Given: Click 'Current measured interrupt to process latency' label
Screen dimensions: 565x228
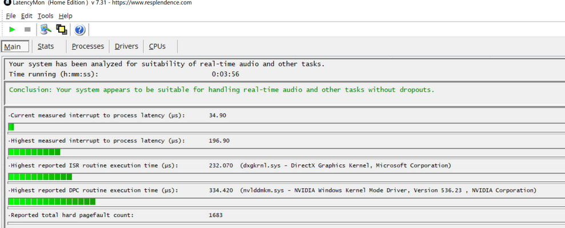Looking at the screenshot, I should pyautogui.click(x=97, y=116).
